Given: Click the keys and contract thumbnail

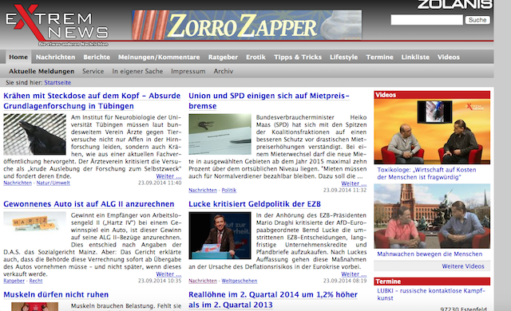Looking at the screenshot, I should (220, 134).
